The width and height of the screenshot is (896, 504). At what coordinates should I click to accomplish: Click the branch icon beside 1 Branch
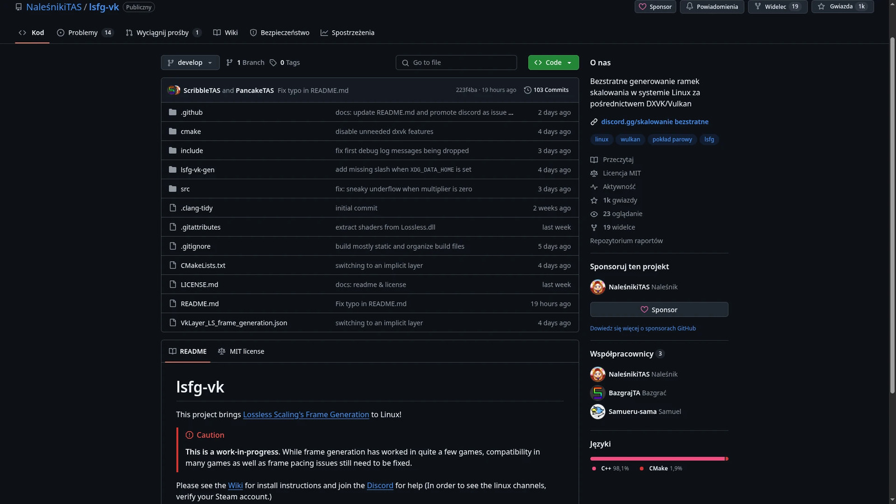pos(230,63)
